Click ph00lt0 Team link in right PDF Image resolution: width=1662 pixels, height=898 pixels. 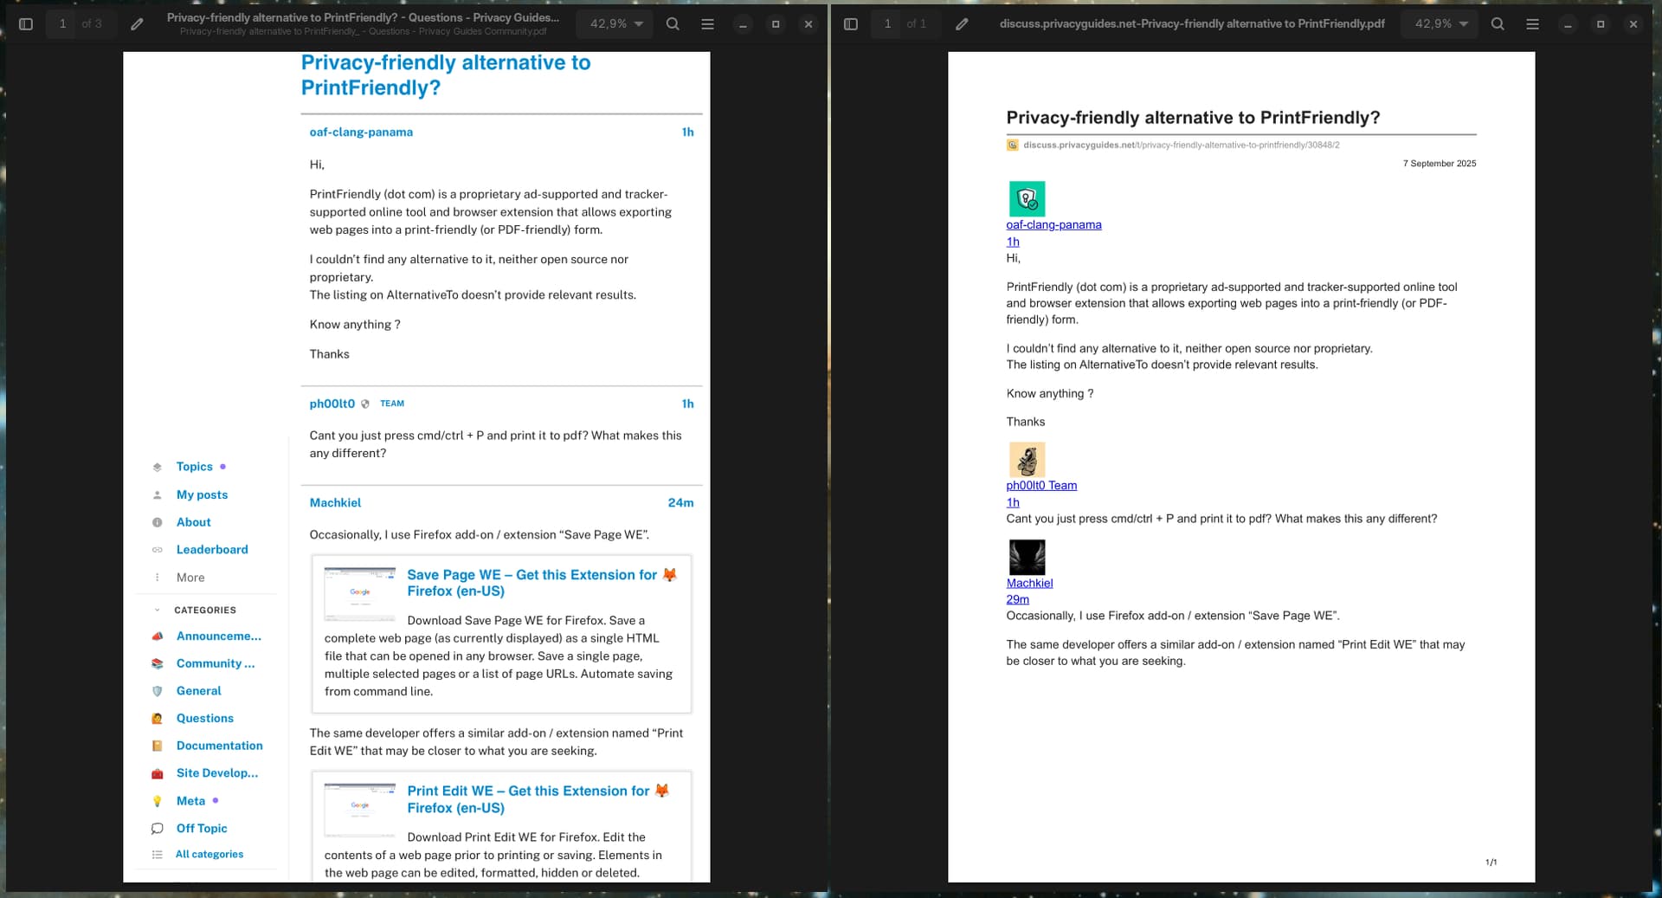click(1041, 486)
